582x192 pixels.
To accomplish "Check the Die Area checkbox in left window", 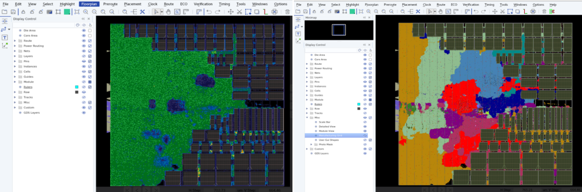I will point(90,31).
